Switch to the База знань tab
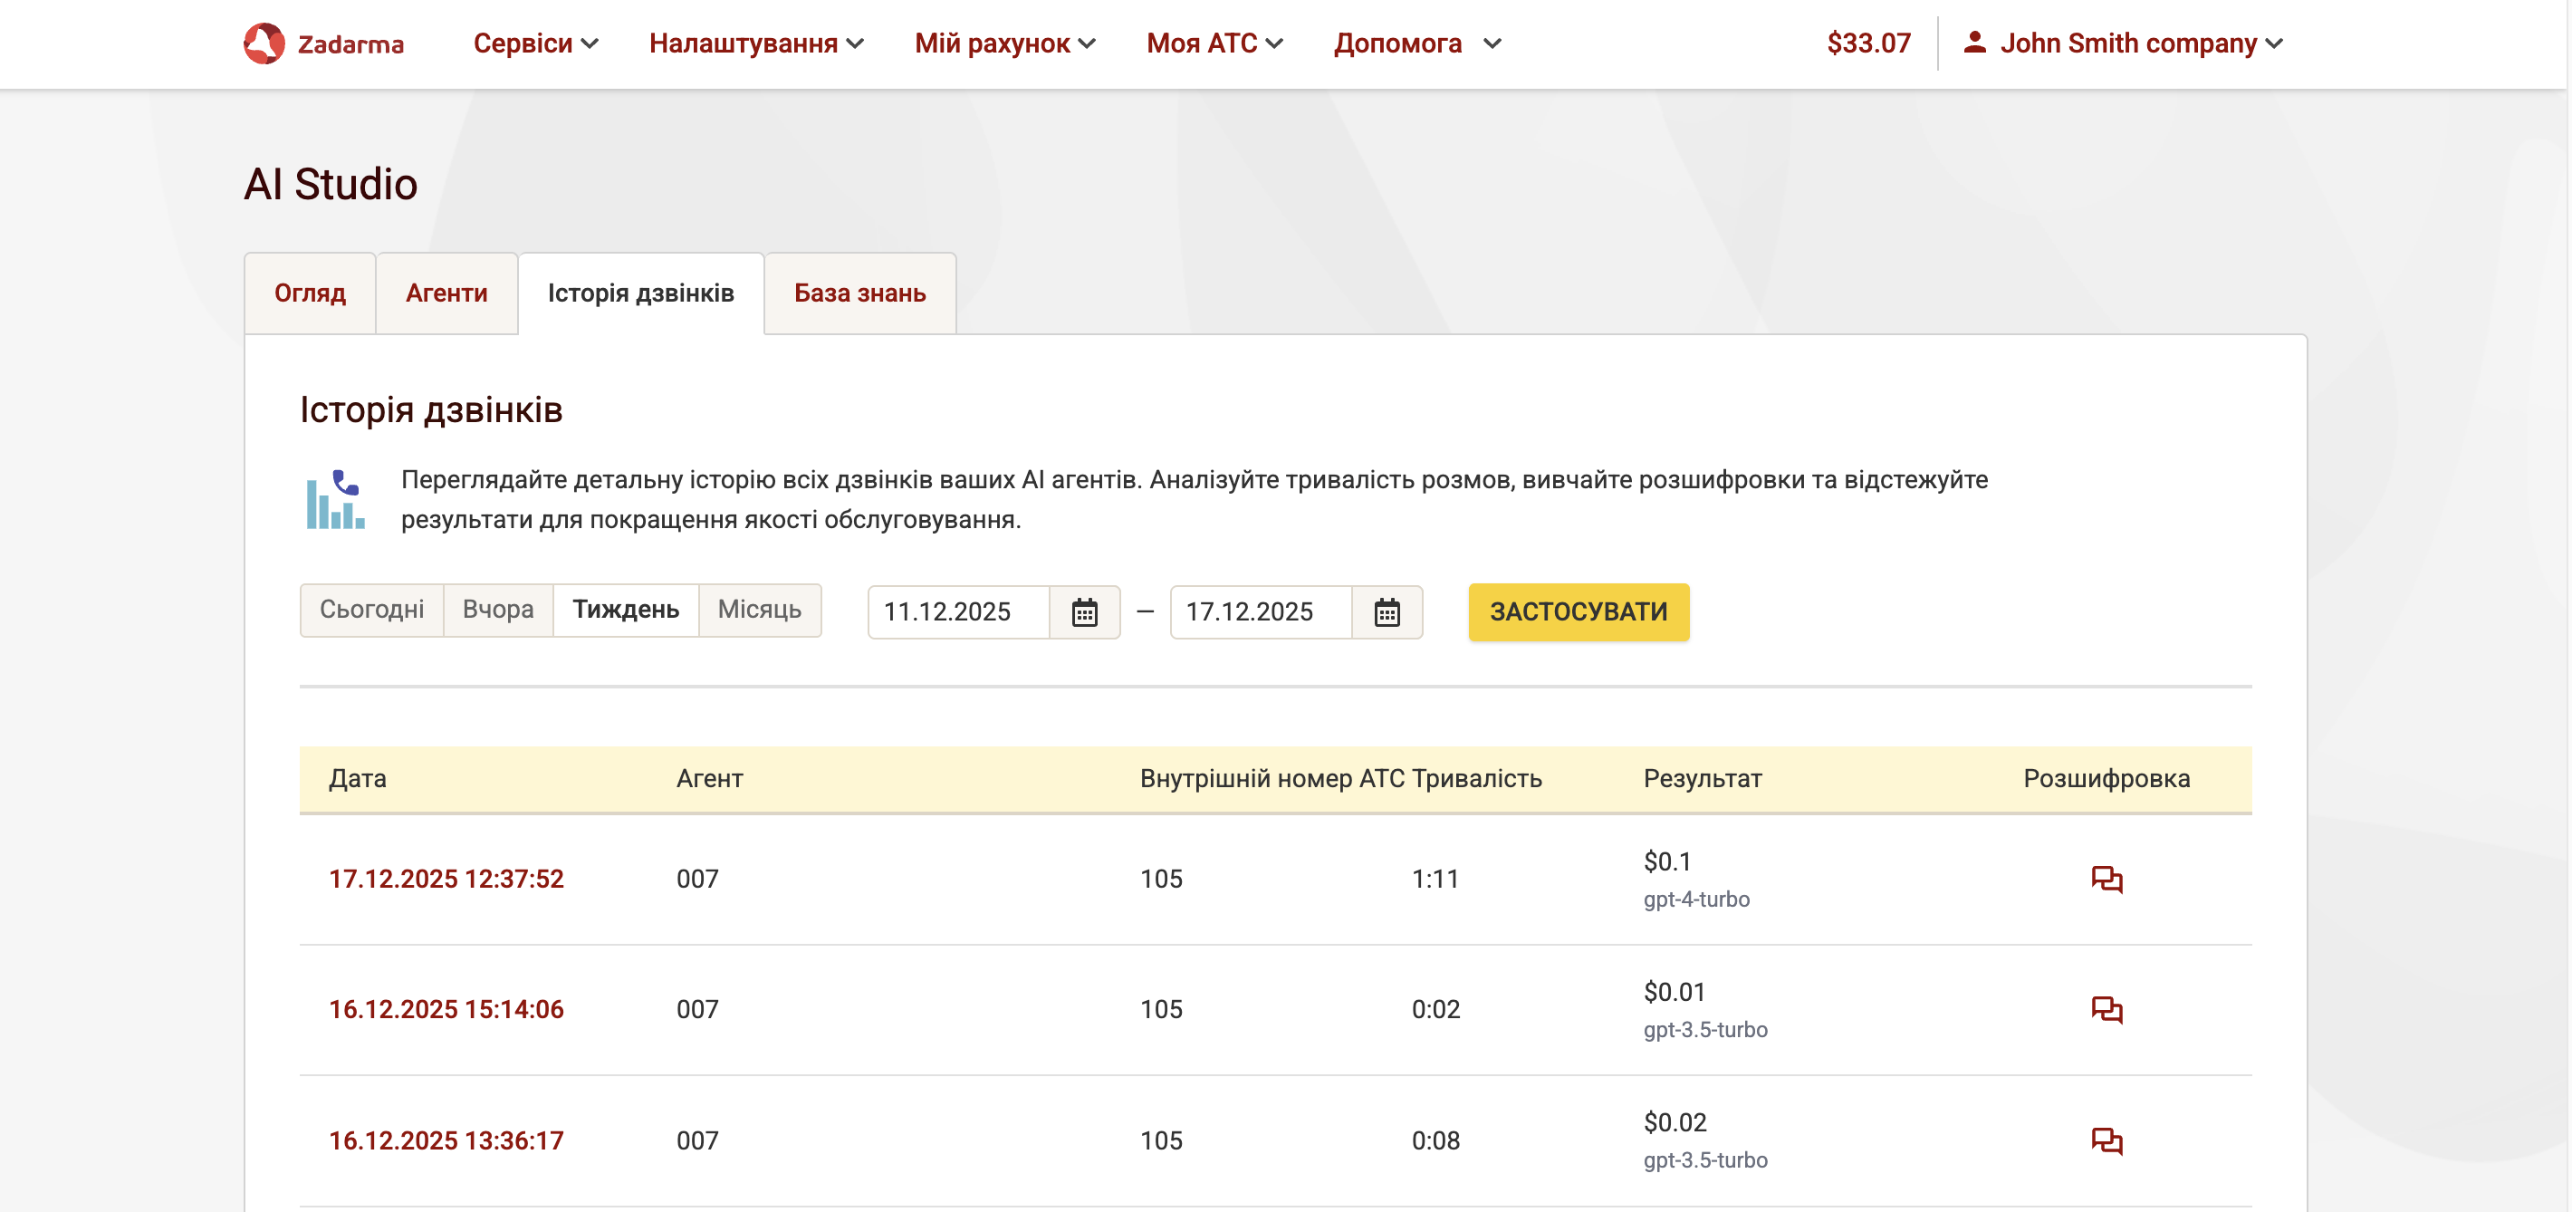The height and width of the screenshot is (1212, 2572). 859,293
